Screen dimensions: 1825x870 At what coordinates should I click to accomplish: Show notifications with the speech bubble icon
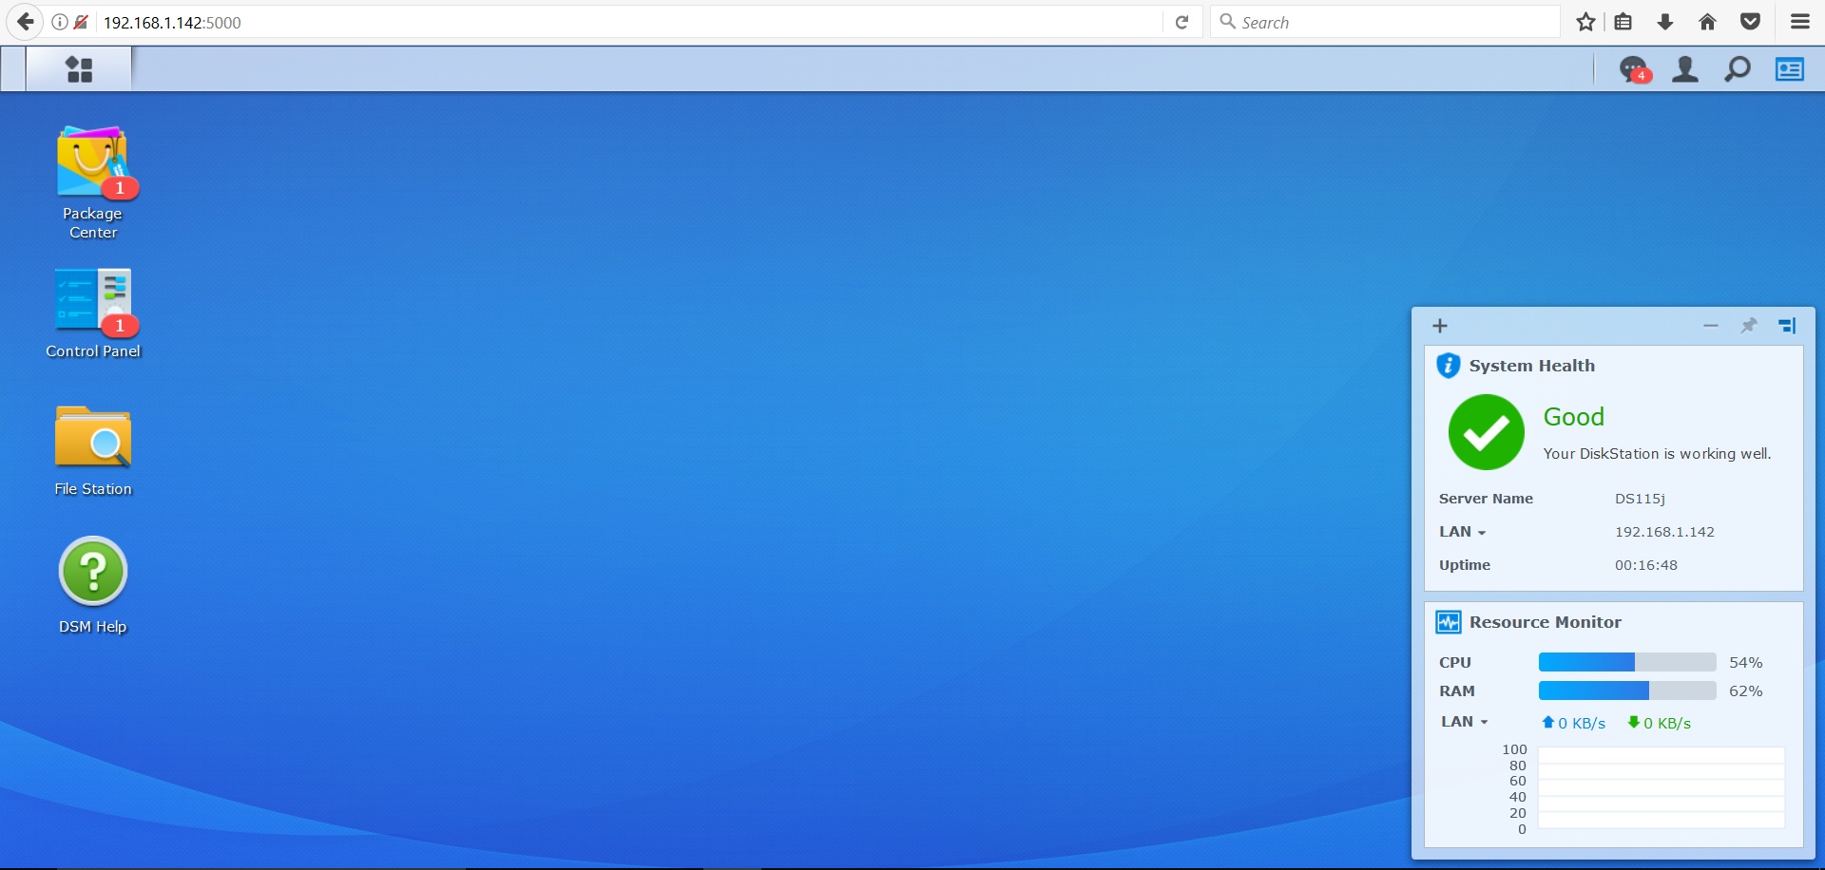coord(1633,69)
